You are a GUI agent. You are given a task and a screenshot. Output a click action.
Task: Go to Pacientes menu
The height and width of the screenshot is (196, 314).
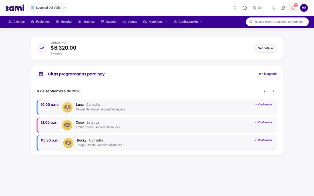click(x=40, y=22)
